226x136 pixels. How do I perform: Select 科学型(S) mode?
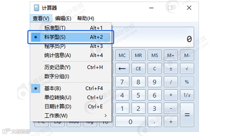[71, 37]
